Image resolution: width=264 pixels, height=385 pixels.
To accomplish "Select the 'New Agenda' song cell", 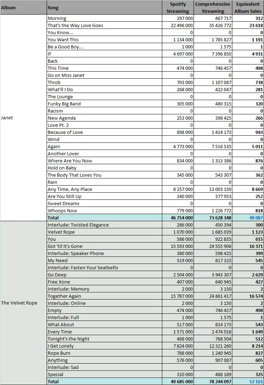I will (x=104, y=118).
